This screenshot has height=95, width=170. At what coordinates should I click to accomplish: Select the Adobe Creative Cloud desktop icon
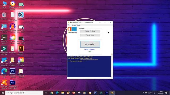click(12, 39)
